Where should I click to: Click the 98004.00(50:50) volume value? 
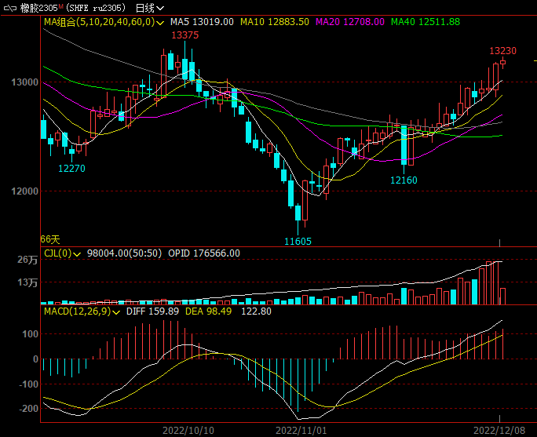click(124, 253)
